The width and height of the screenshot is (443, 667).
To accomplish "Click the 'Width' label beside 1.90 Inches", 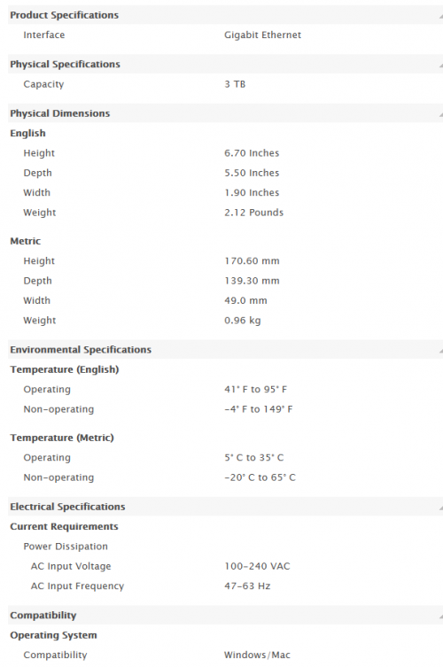I will (36, 193).
